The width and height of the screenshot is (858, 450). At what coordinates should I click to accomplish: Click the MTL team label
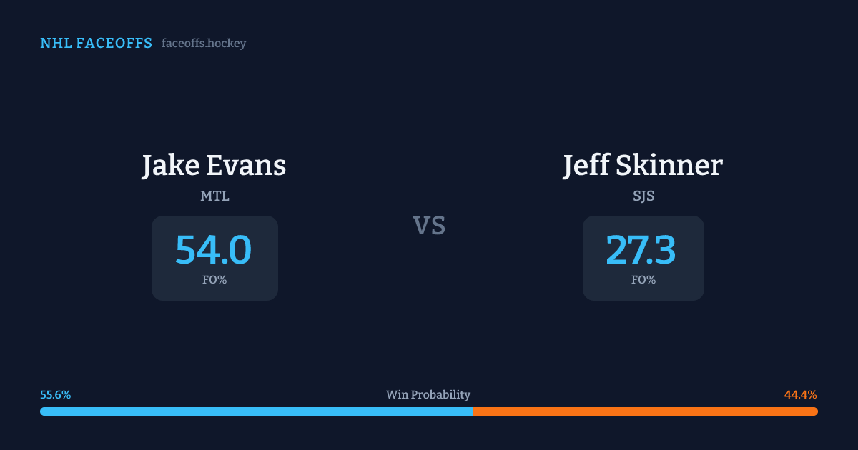point(214,196)
